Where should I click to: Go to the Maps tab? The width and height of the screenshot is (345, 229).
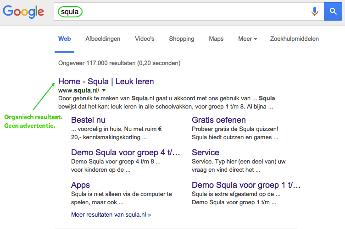pyautogui.click(x=216, y=39)
